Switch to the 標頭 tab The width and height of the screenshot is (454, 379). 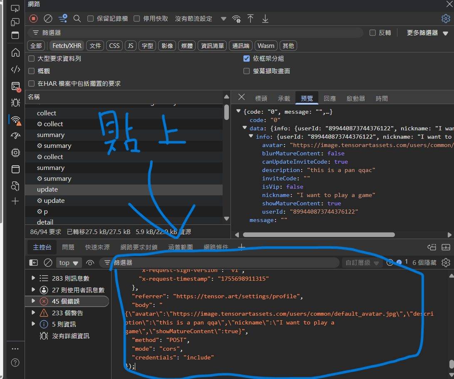[x=261, y=98]
